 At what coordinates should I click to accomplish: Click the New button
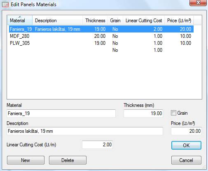[26, 160]
